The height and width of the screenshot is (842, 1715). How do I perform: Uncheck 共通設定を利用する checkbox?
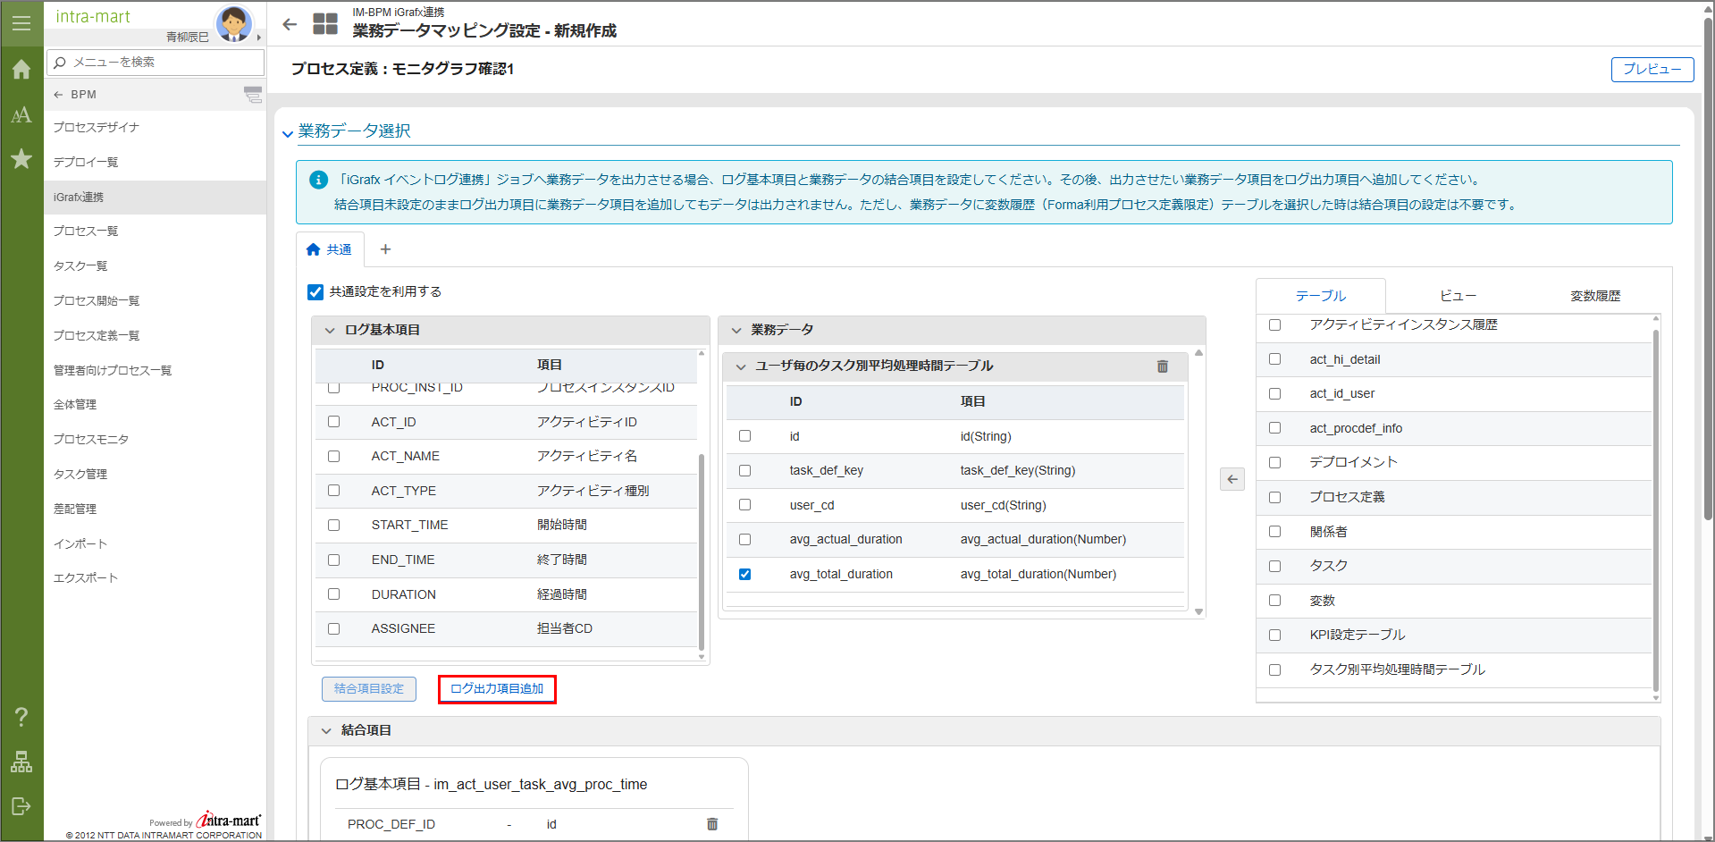(315, 292)
